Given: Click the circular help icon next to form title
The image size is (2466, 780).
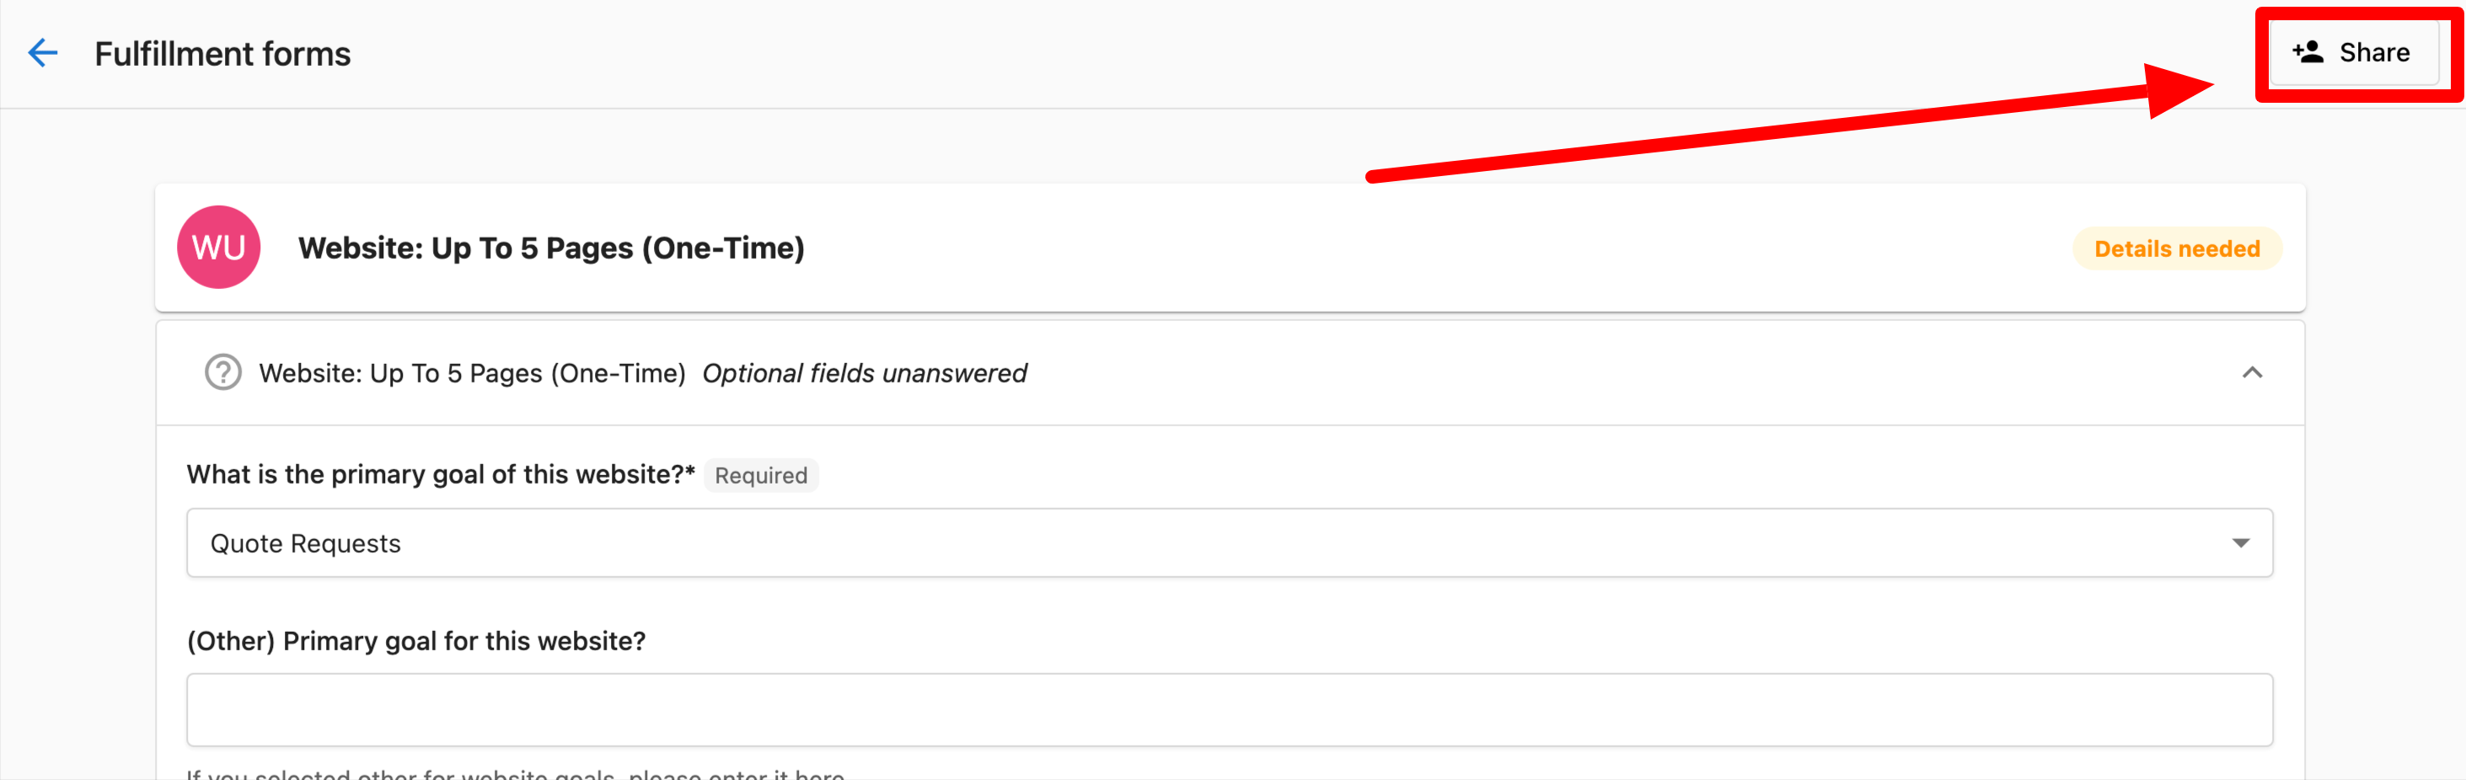Looking at the screenshot, I should click(x=222, y=373).
